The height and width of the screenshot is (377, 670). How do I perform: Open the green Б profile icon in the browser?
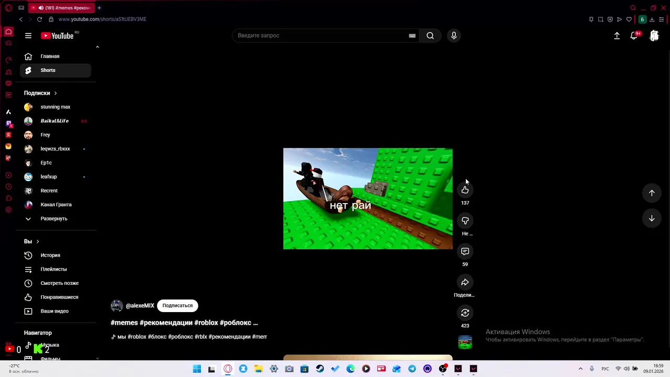point(642,19)
